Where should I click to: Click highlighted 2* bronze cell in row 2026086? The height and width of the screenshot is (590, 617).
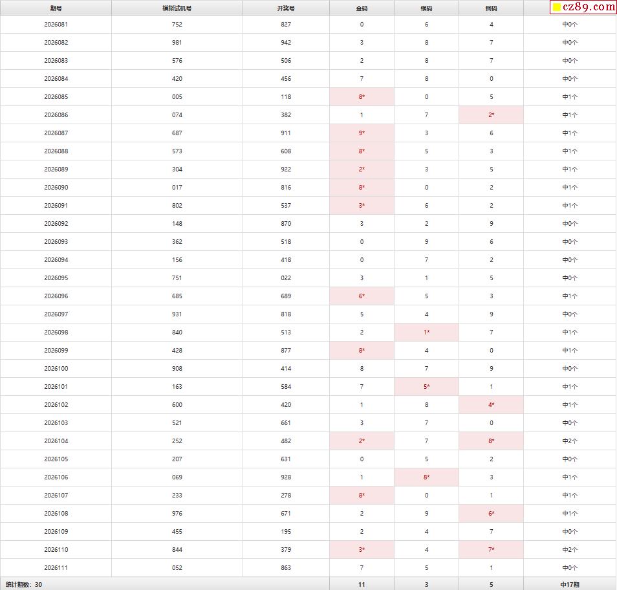point(491,115)
